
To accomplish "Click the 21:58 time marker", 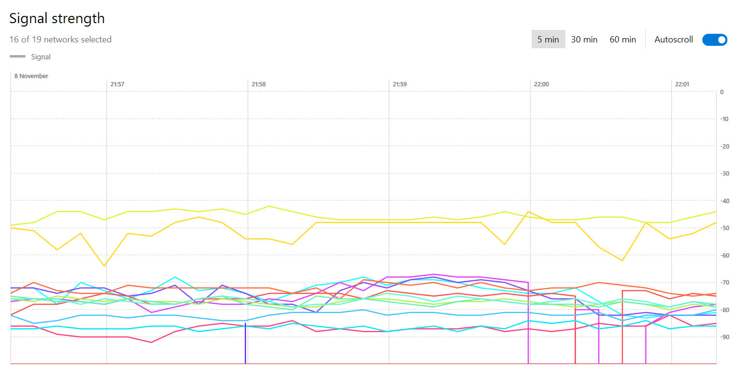I will (x=258, y=84).
